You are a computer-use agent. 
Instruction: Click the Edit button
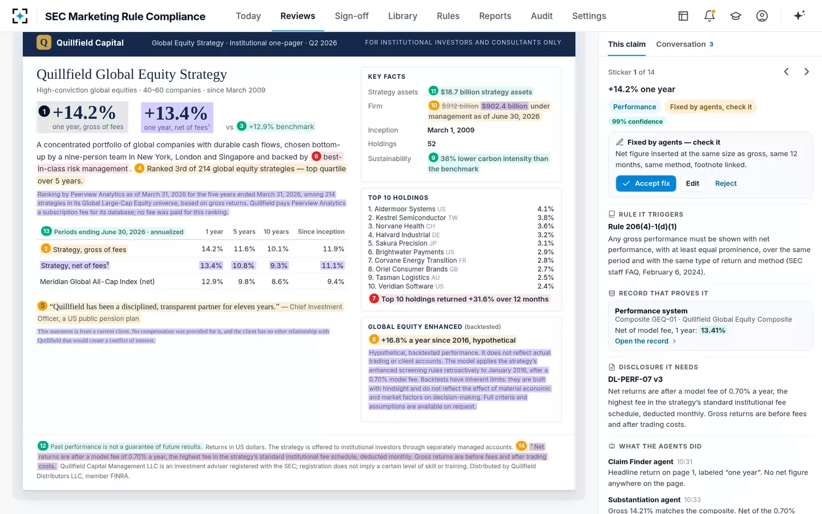click(x=692, y=183)
